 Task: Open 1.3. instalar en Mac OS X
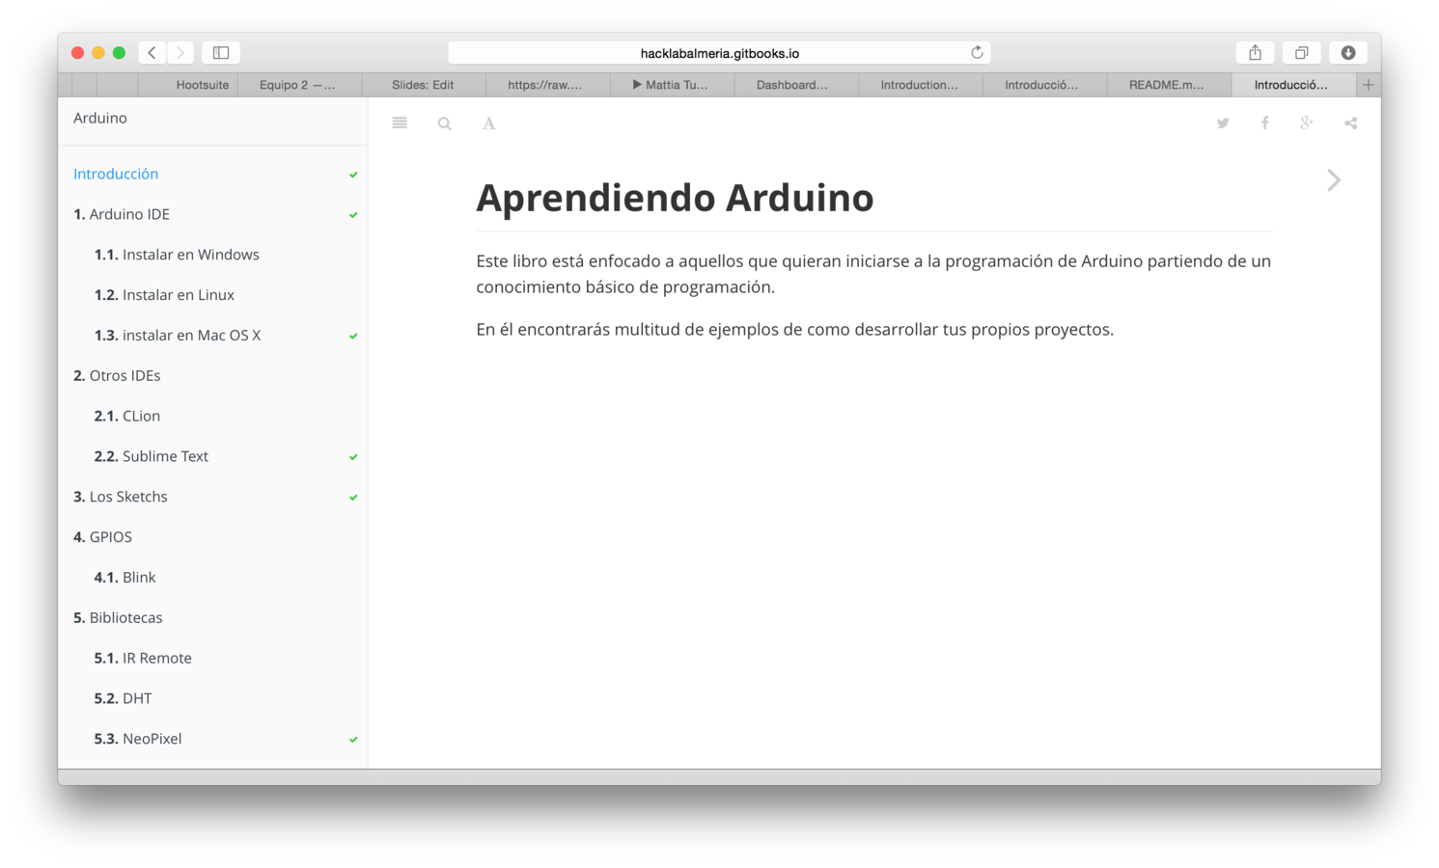(178, 336)
